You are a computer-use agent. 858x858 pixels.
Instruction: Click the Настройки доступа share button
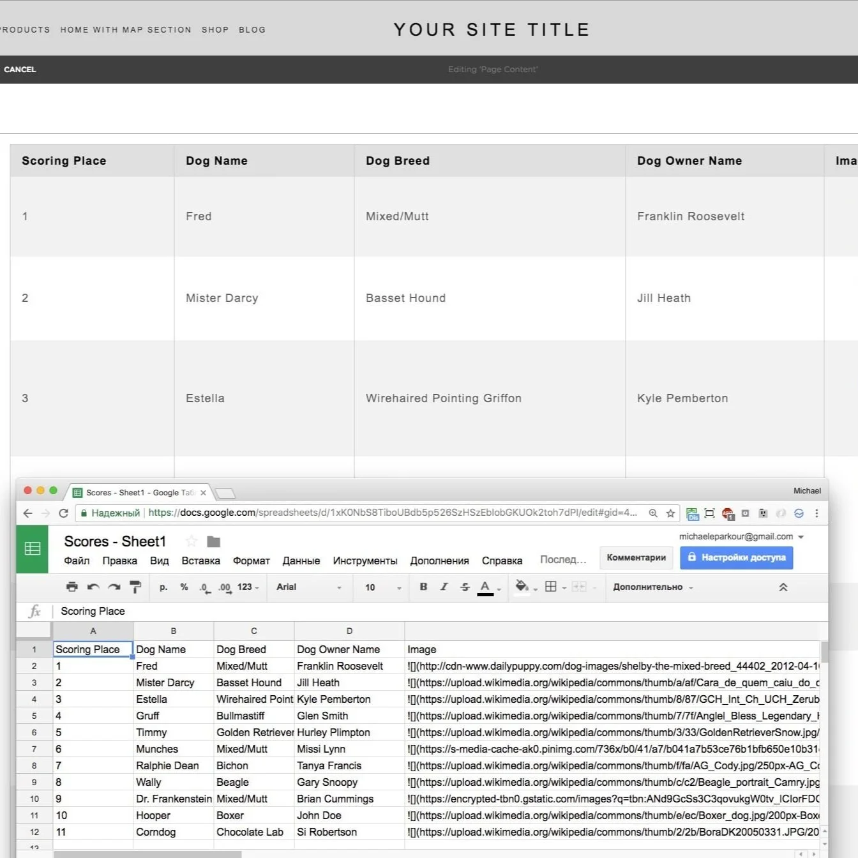(x=736, y=557)
